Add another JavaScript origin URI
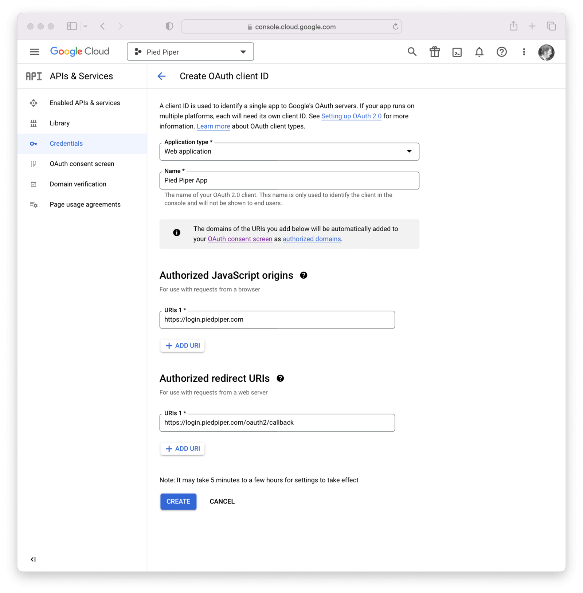 point(182,345)
